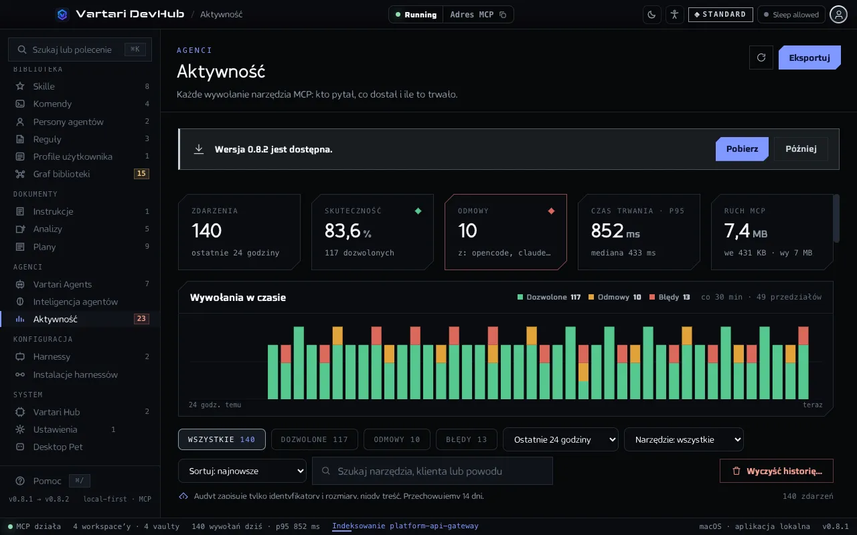
Task: Click the Szukaj narzędzia, klienta lub powodu field
Action: click(433, 471)
